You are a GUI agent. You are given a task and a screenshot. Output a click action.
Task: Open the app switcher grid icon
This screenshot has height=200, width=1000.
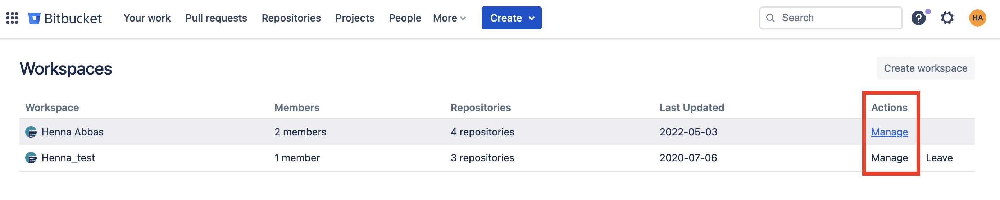(13, 18)
